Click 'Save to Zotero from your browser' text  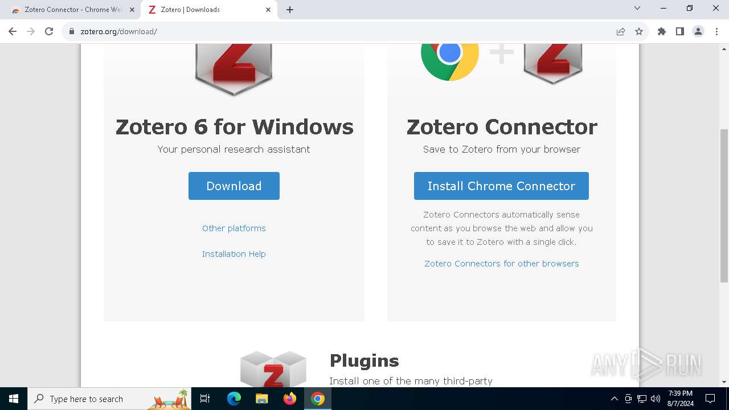tap(502, 149)
